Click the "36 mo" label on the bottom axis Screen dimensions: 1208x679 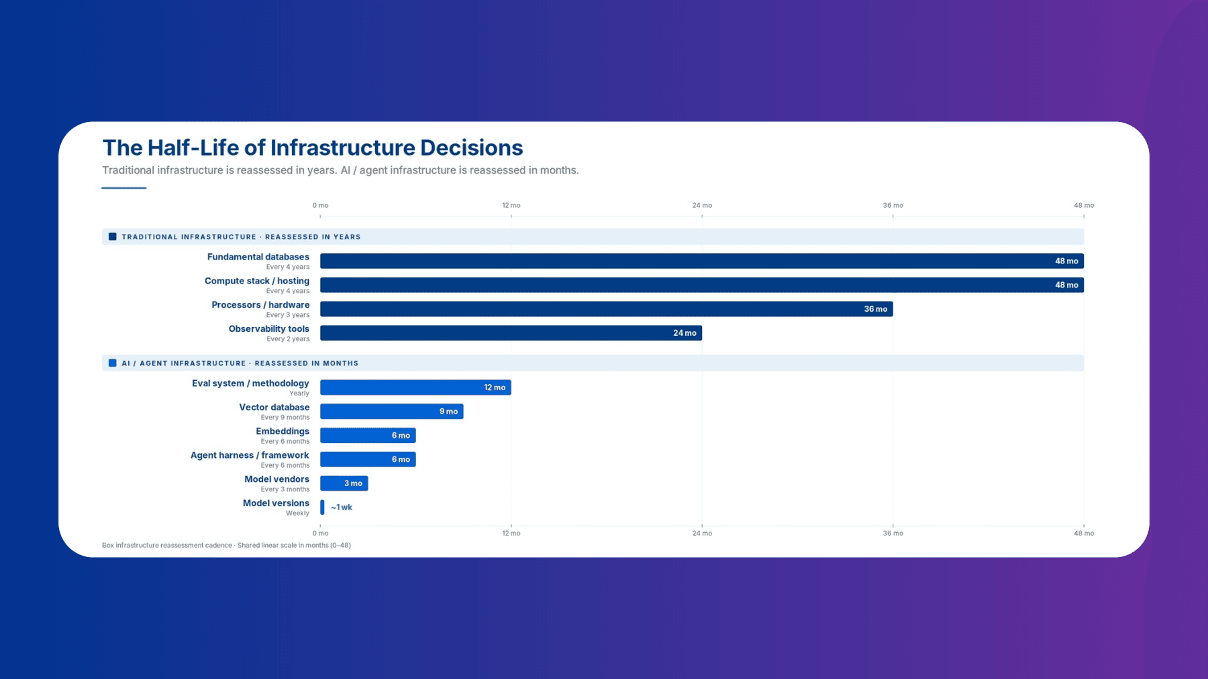893,534
